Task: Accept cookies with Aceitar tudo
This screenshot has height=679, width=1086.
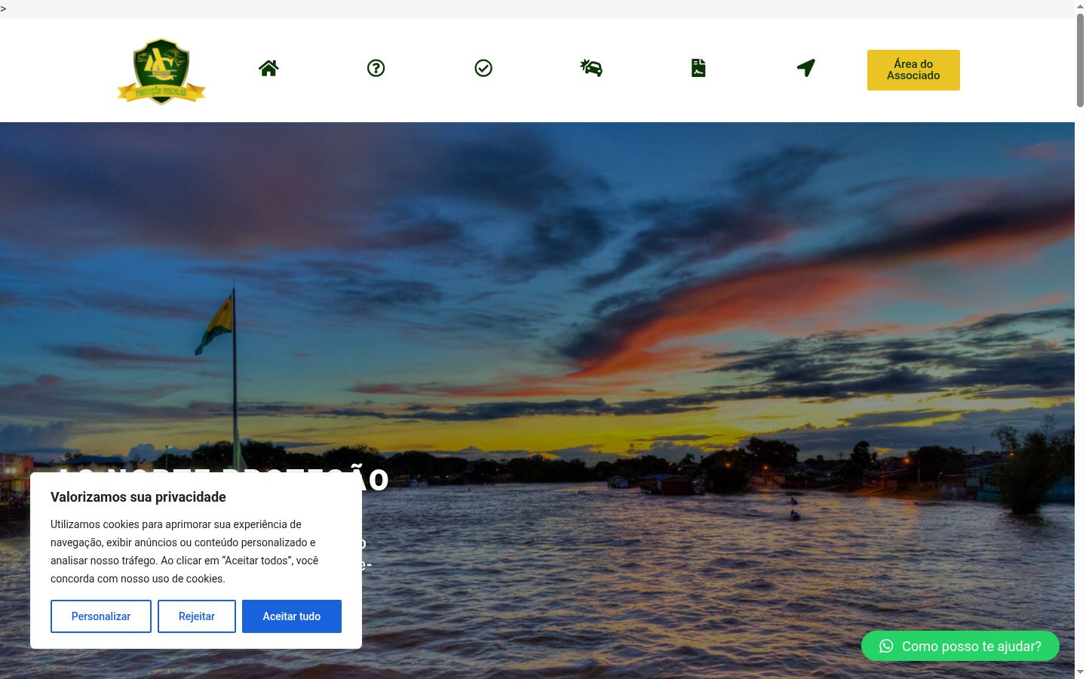Action: [x=292, y=616]
